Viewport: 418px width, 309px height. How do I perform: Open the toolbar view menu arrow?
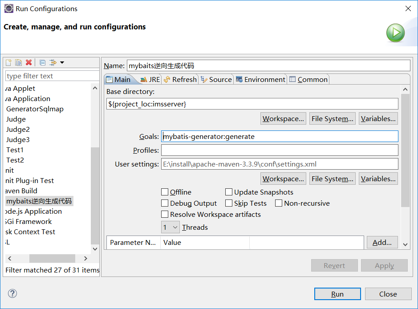(x=62, y=62)
